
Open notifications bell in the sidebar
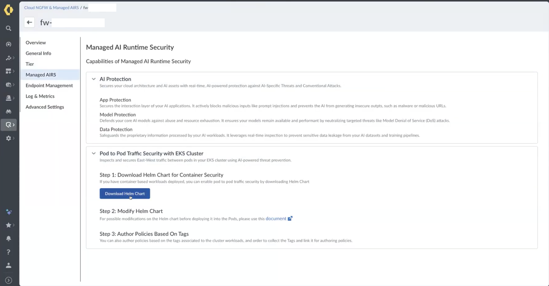[x=8, y=238]
